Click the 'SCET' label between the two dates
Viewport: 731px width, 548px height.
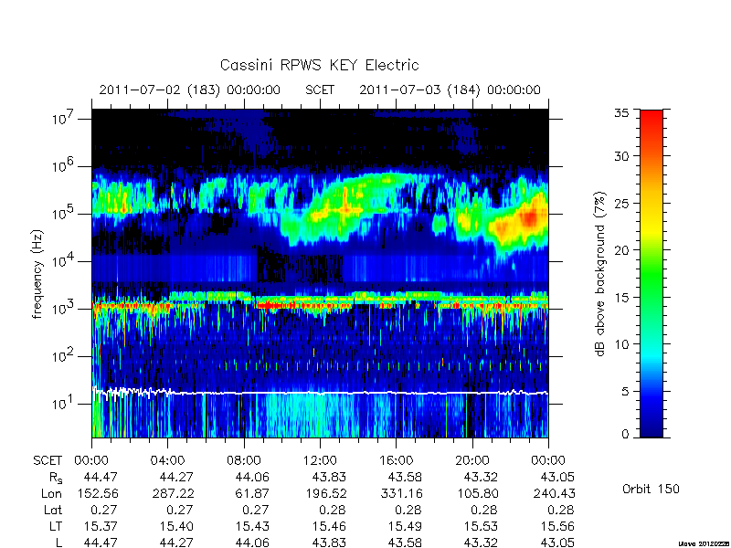(x=320, y=90)
